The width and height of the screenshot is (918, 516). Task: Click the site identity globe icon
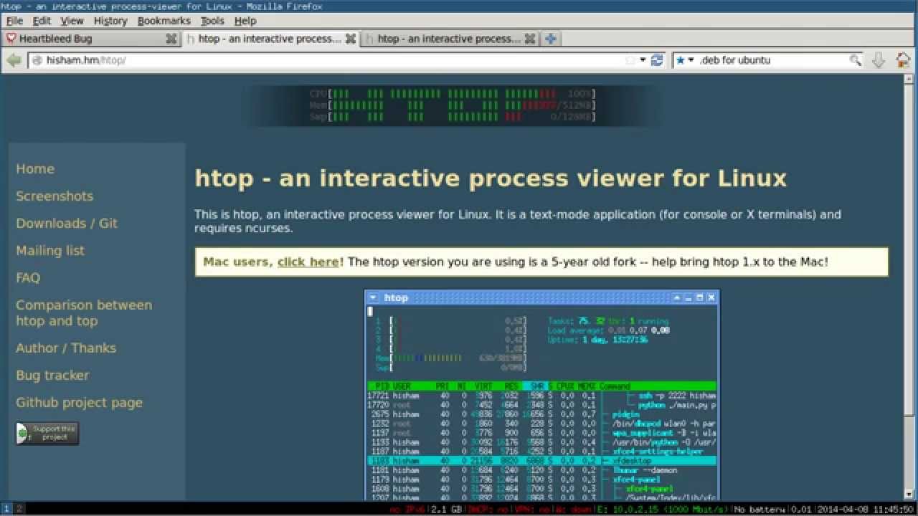pos(37,60)
